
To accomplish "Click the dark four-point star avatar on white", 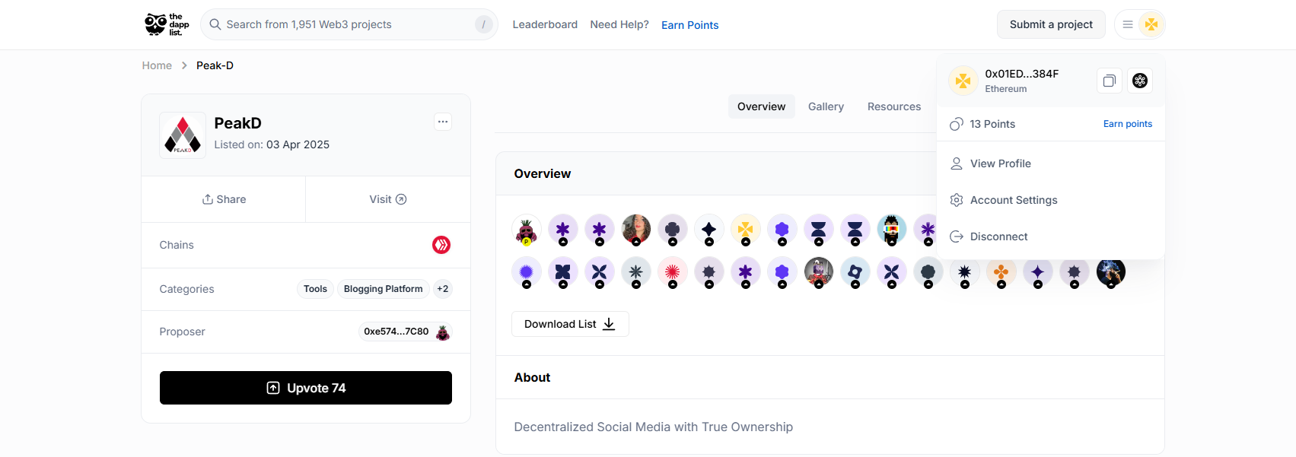I will [709, 229].
